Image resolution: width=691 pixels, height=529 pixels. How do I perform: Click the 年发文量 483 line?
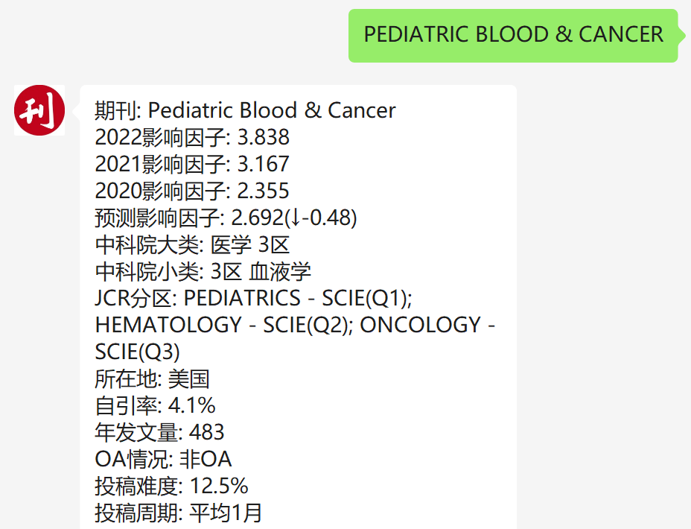point(159,432)
